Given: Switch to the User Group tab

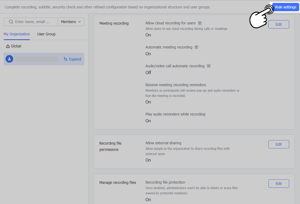Looking at the screenshot, I should click(46, 34).
